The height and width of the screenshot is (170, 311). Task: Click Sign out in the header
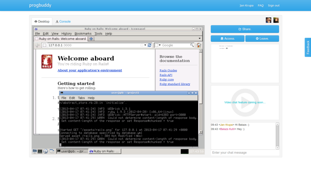[x=274, y=5]
